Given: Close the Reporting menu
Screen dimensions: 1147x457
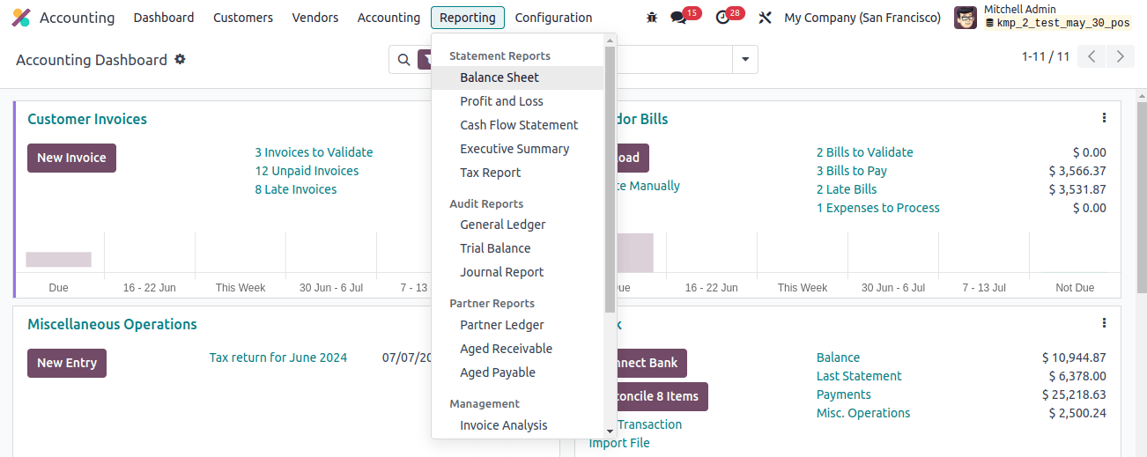Looking at the screenshot, I should click(x=468, y=18).
